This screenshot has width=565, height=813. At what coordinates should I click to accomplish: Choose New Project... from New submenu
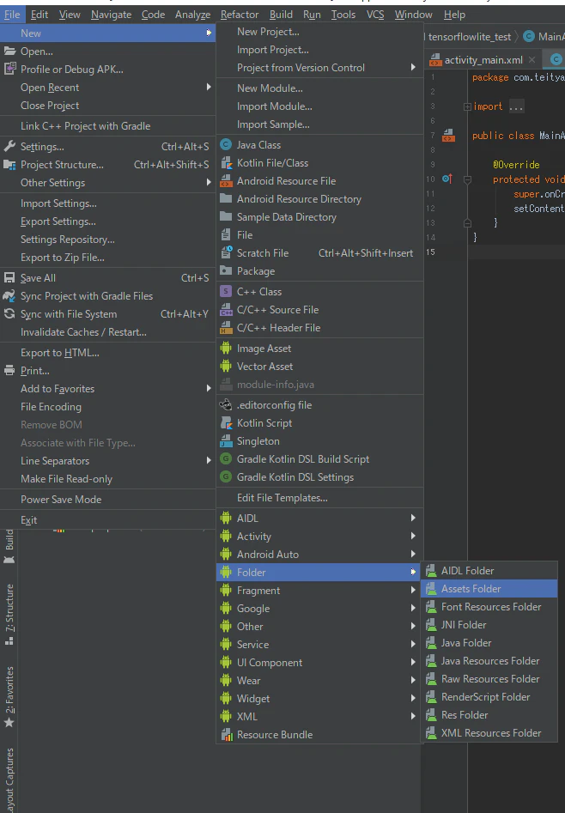tap(319, 32)
